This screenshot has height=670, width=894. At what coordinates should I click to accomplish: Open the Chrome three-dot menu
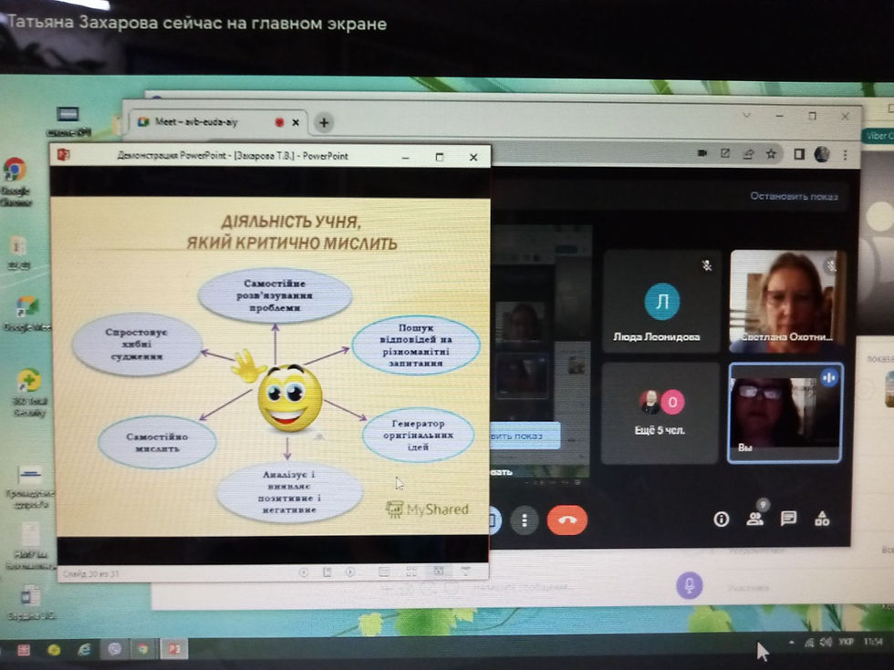click(846, 155)
